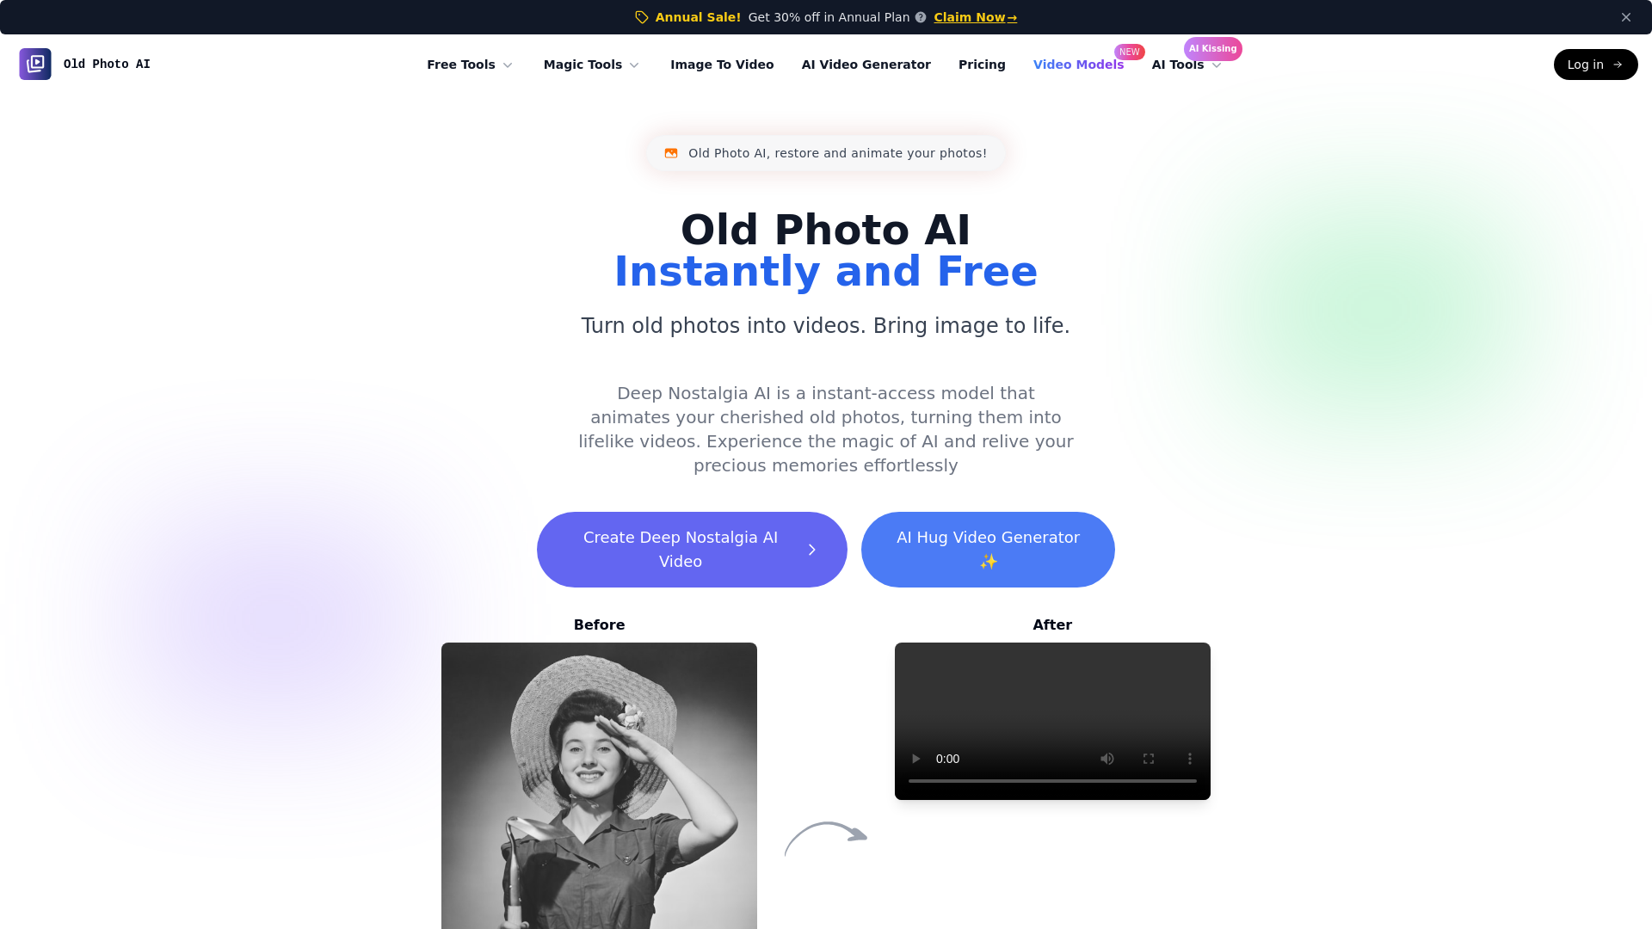The height and width of the screenshot is (929, 1652).
Task: Click the Image To Video nav icon
Action: click(722, 64)
